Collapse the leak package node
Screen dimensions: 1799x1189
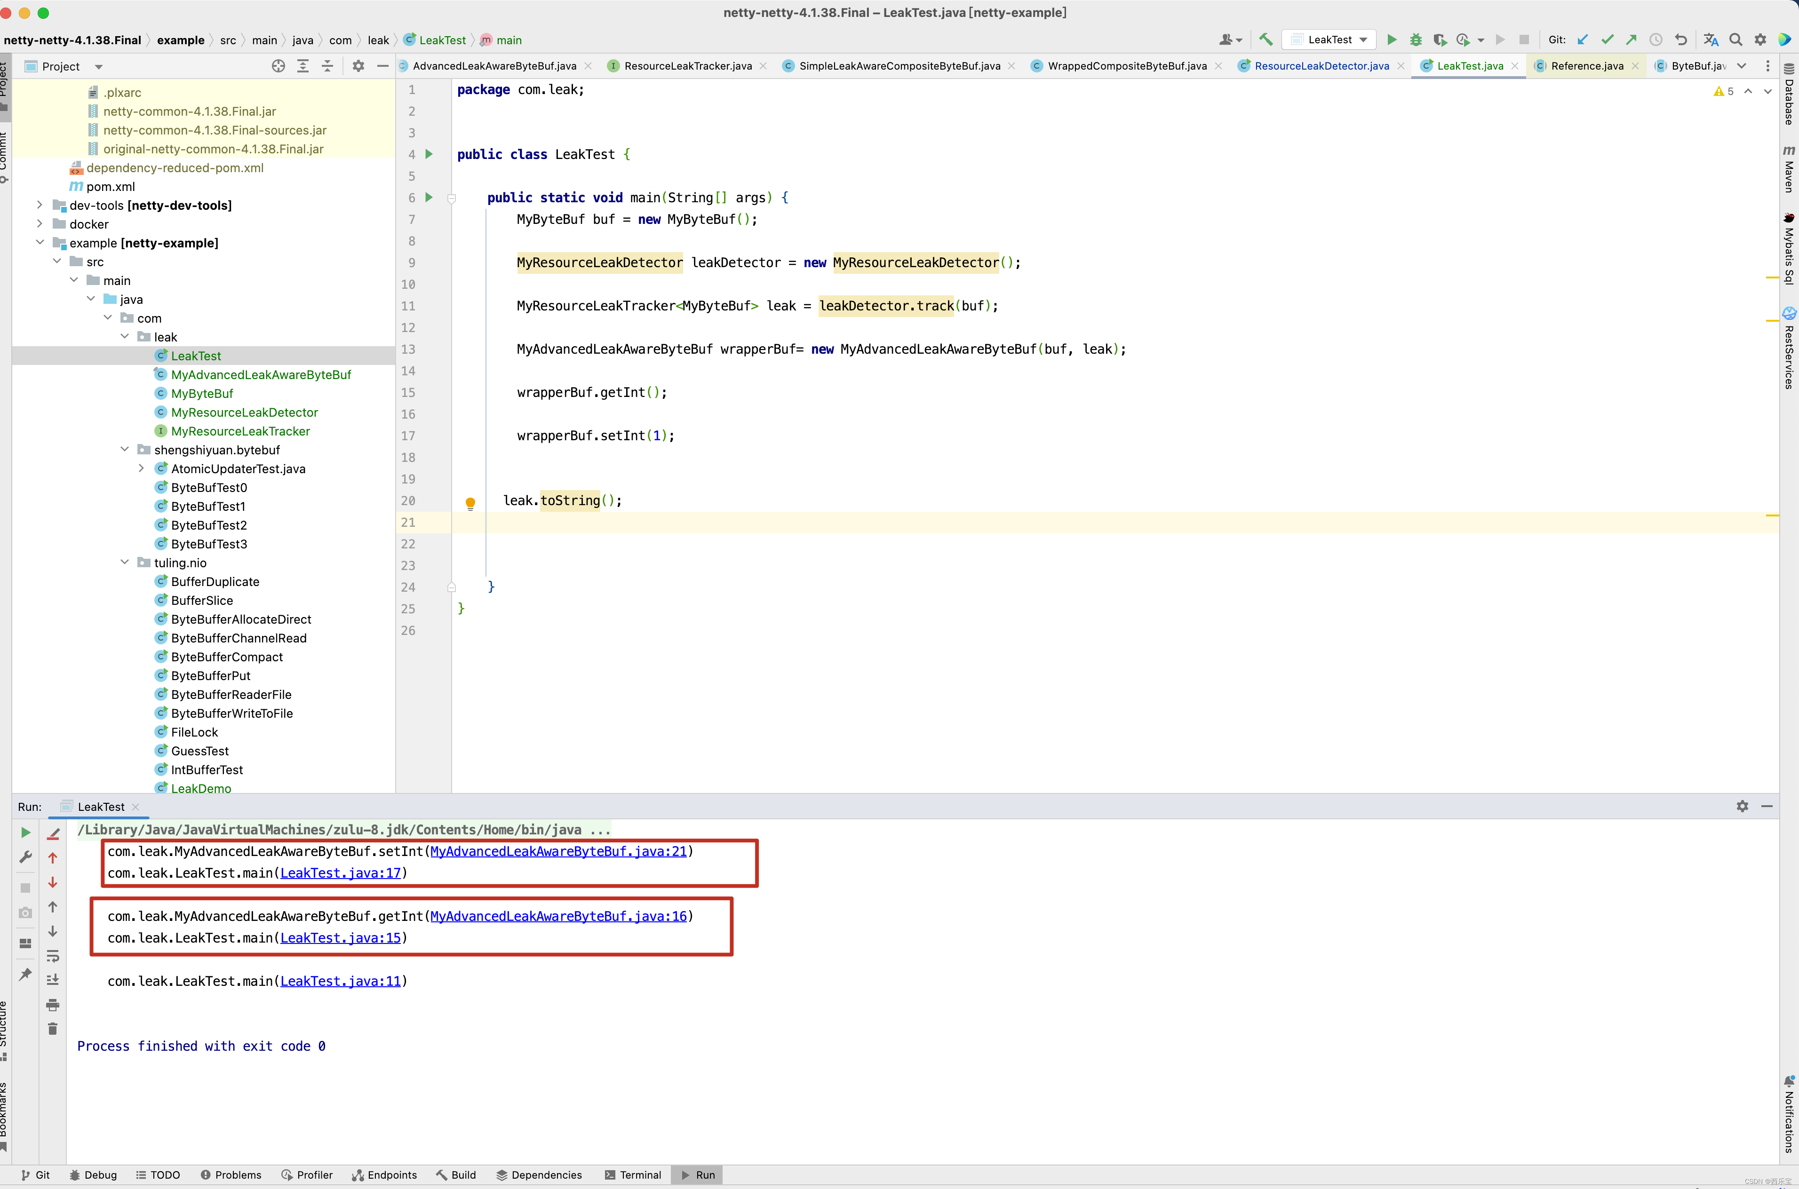[124, 337]
